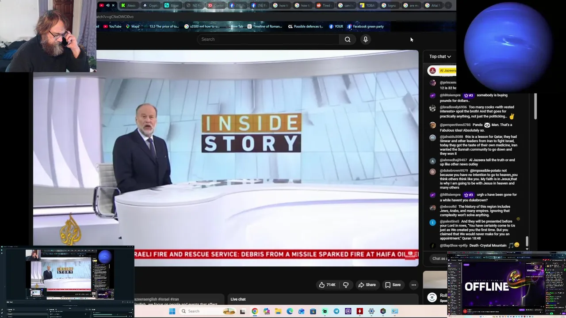The image size is (566, 318).
Task: Open 'x3500 m4 how to u...' bookmark
Action: (x=202, y=26)
